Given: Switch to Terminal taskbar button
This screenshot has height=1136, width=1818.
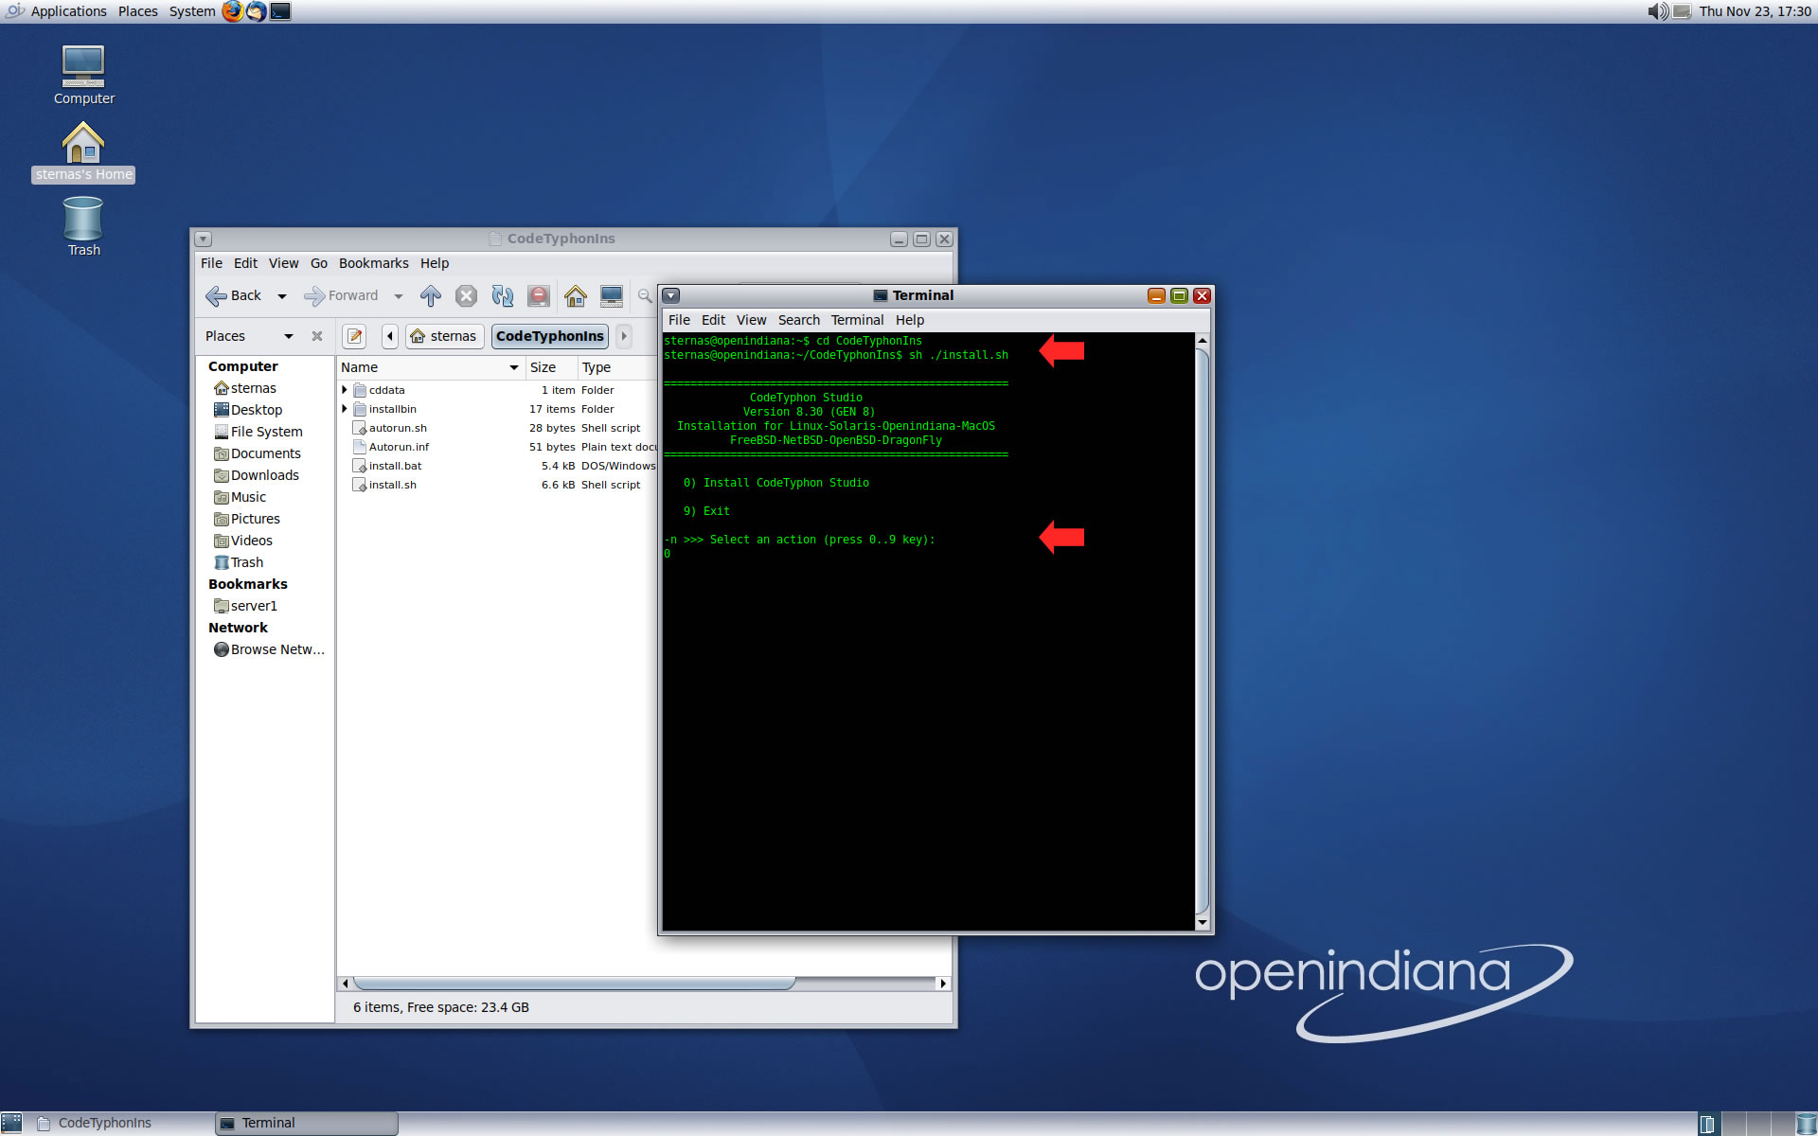Looking at the screenshot, I should coord(307,1124).
